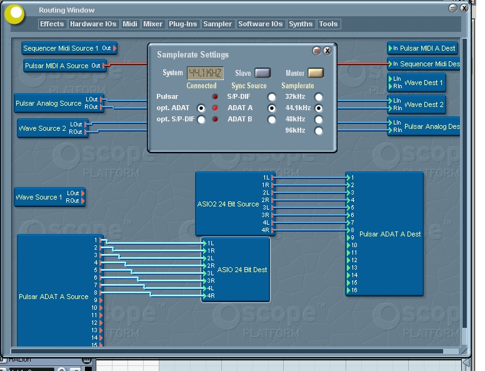Viewport: 485px width, 371px height.
Task: Click Wave Dest 1 LIn port
Action: [391, 79]
